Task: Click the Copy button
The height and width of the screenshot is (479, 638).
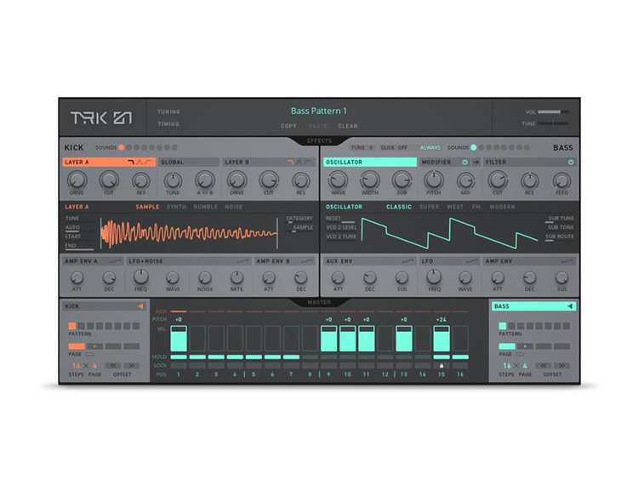Action: (288, 126)
